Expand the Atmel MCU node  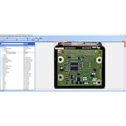tap(2, 57)
